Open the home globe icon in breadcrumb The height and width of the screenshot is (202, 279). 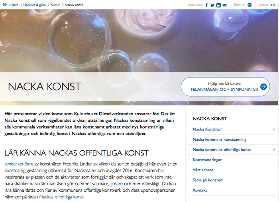[x=5, y=5]
